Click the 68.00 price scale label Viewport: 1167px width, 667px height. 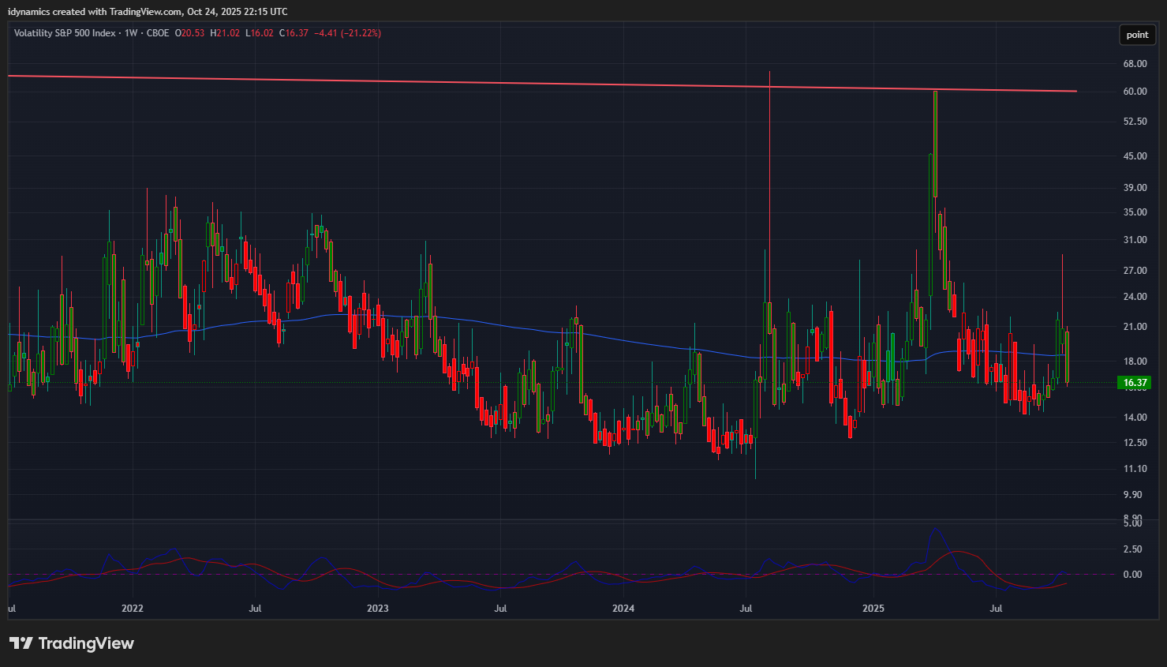click(x=1135, y=64)
